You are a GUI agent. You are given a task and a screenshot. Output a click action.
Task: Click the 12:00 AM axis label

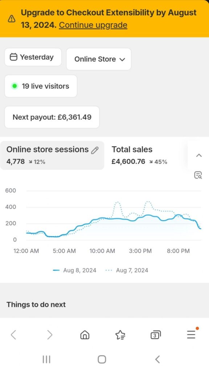tap(26, 251)
